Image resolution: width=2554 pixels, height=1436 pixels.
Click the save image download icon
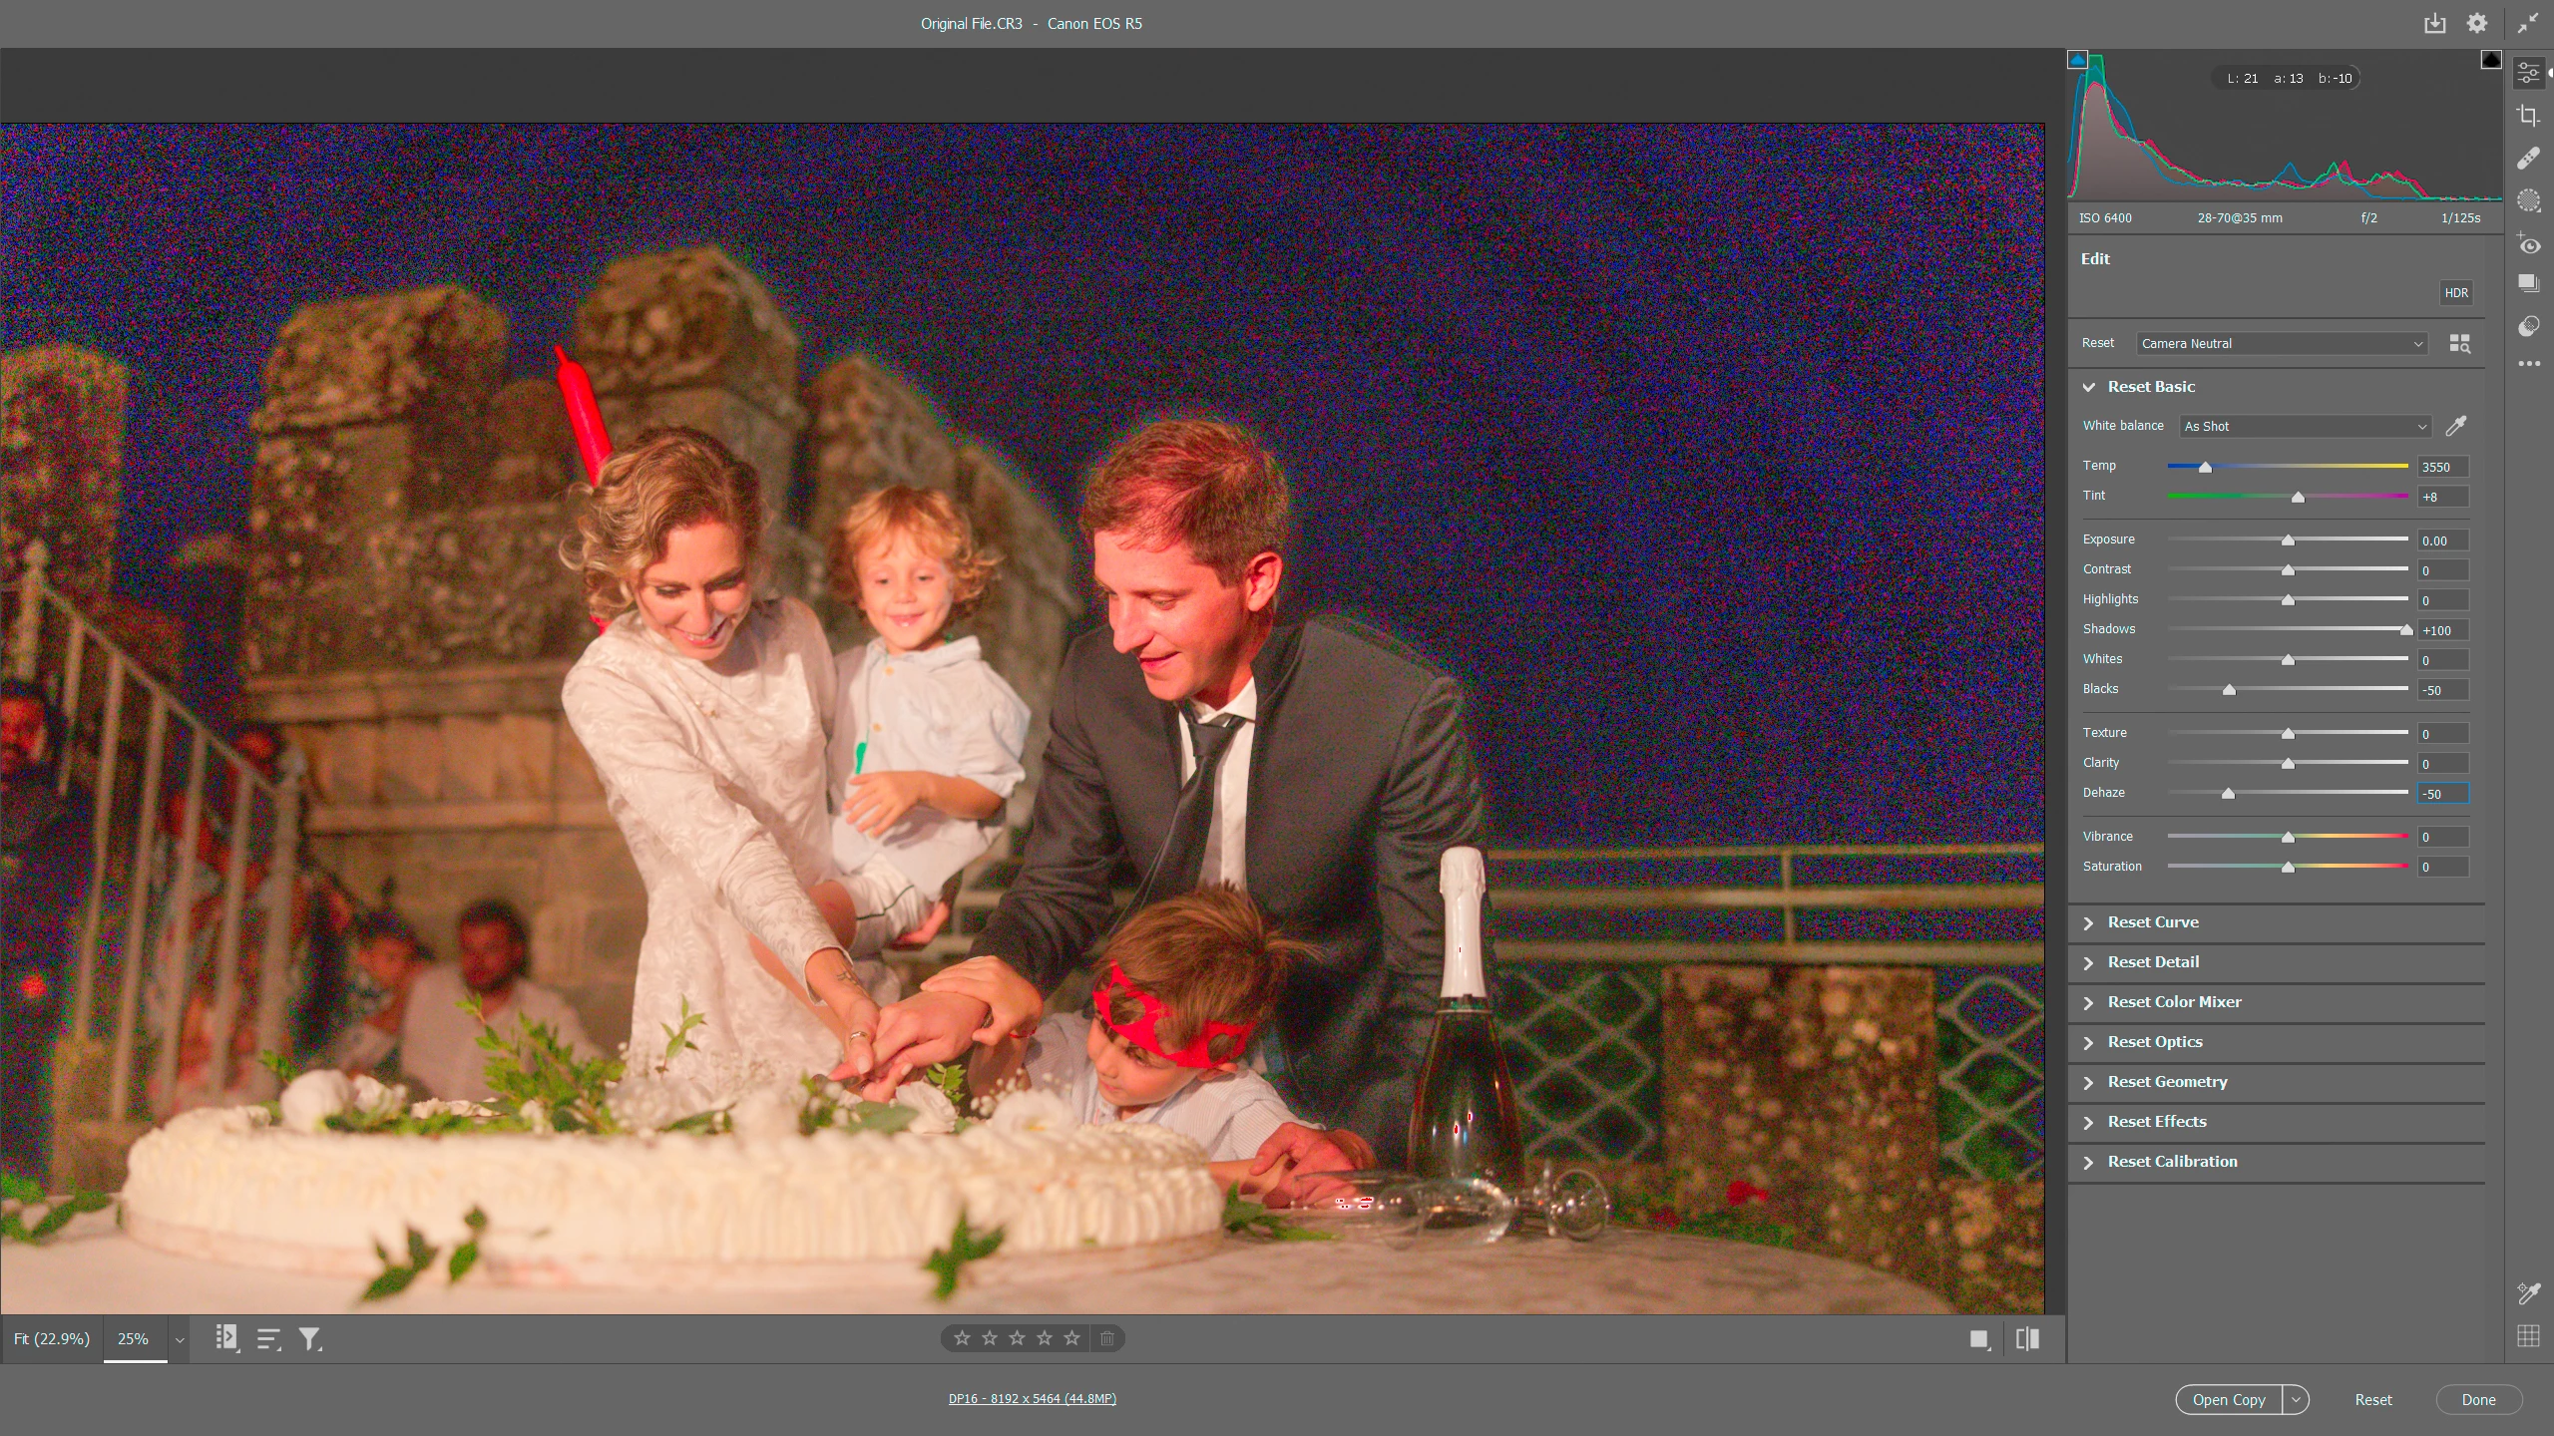[2434, 23]
